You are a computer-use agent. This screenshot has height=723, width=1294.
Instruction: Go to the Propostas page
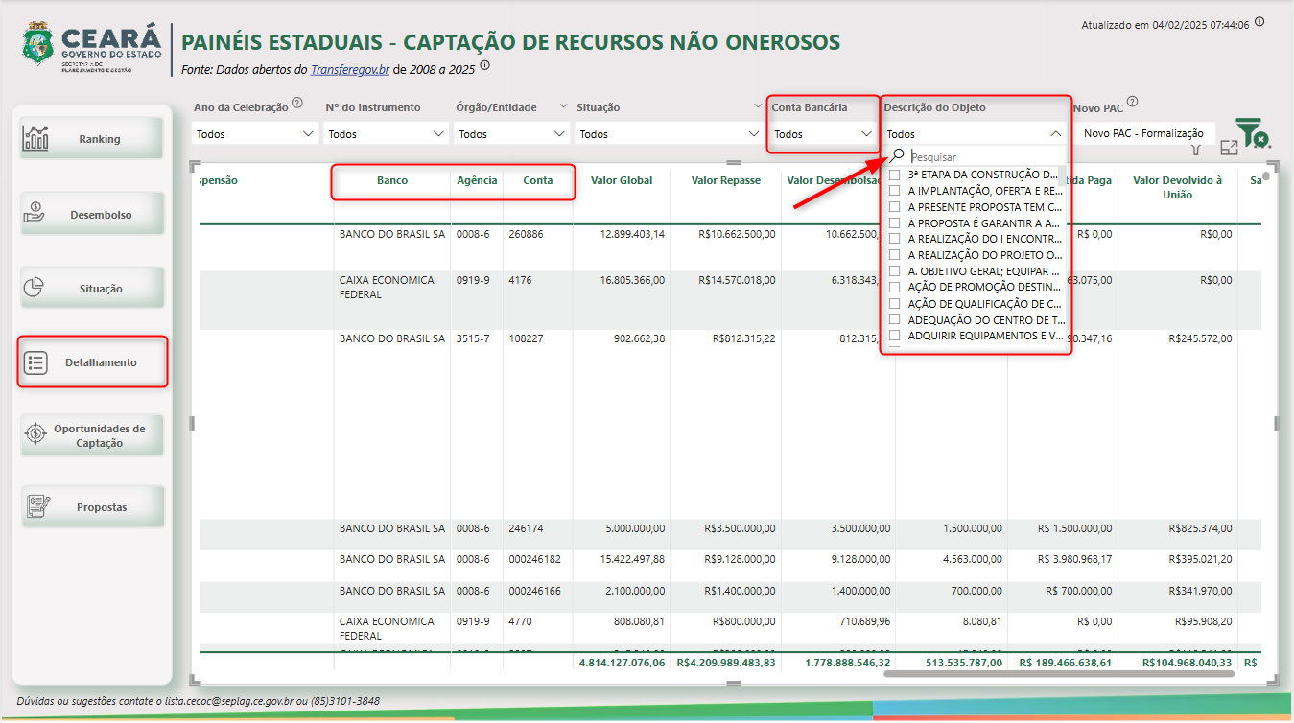pyautogui.click(x=92, y=506)
